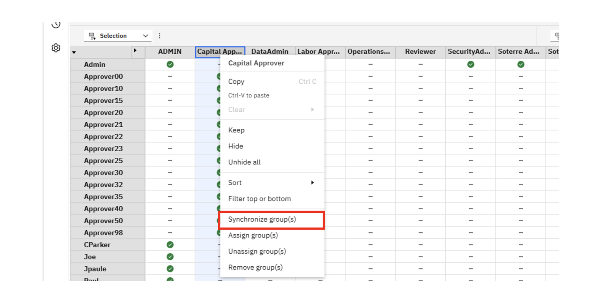Expand the row header triangle at top-left
This screenshot has height=303, width=607.
[x=74, y=52]
